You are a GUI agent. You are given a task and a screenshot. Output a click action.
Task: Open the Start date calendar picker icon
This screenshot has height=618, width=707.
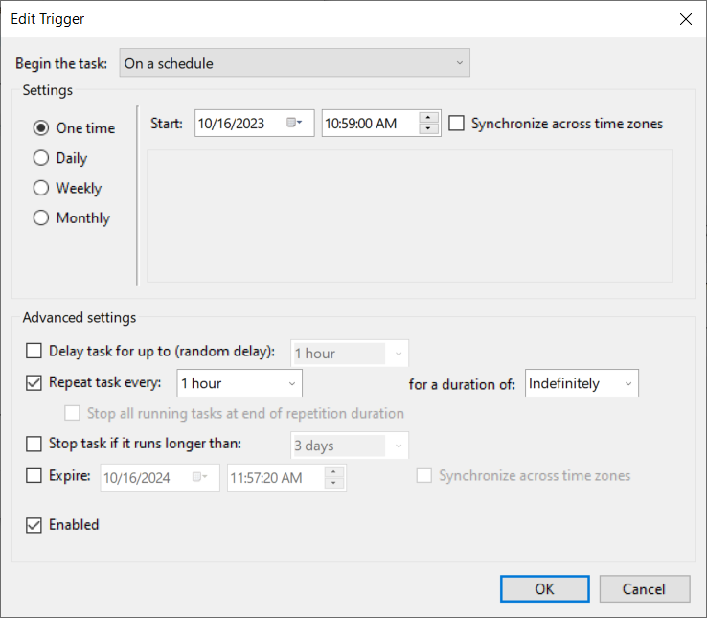pyautogui.click(x=295, y=123)
